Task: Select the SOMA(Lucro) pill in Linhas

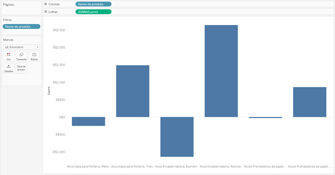Action: [94, 12]
